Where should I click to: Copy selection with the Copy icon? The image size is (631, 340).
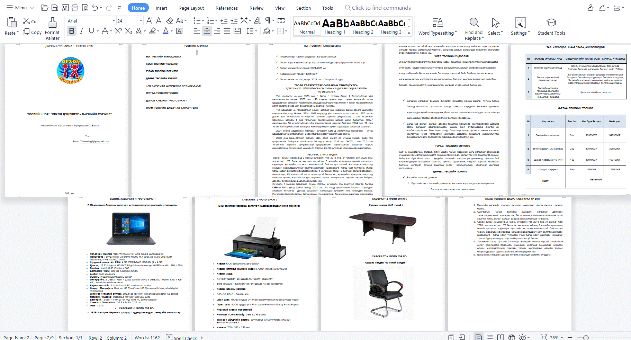point(26,32)
